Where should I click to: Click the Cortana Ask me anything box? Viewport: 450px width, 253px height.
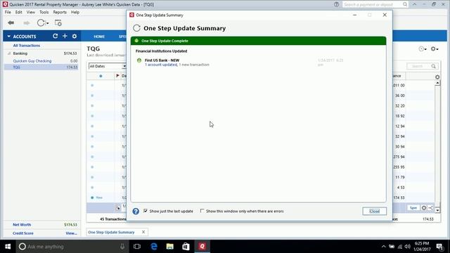pyautogui.click(x=72, y=247)
